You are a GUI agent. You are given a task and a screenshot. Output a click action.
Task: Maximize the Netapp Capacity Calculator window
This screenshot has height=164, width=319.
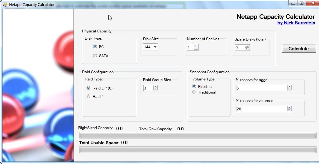[x=302, y=3]
